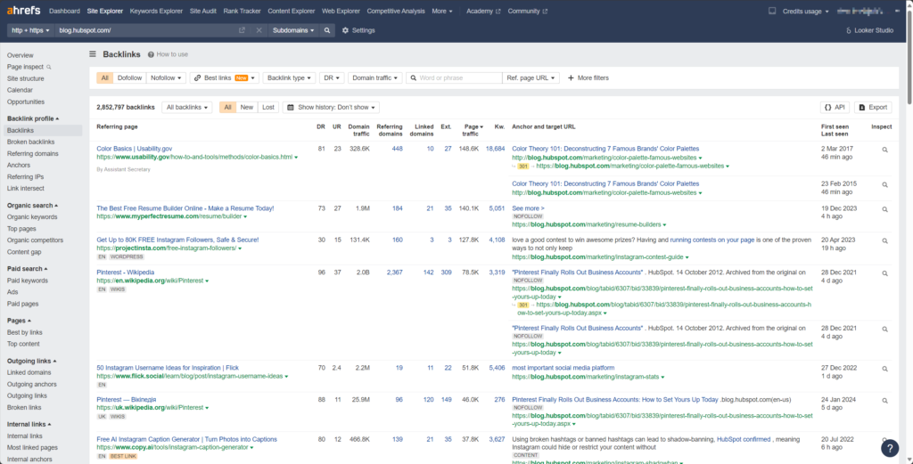
Task: Open the How to use help link
Action: pos(168,54)
